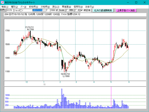Click the field containing 7
The height and width of the screenshot is (112, 149).
click(x=48, y=10)
